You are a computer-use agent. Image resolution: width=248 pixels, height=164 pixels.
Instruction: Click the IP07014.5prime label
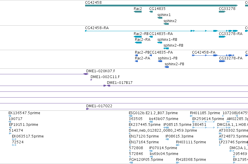click(163, 148)
